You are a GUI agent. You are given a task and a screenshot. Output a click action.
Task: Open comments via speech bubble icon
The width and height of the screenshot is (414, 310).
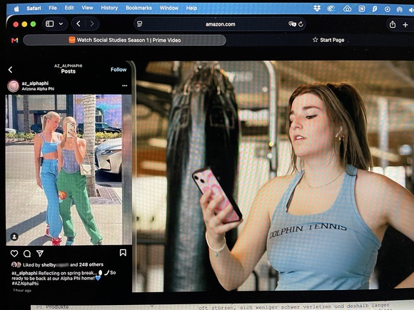click(27, 254)
